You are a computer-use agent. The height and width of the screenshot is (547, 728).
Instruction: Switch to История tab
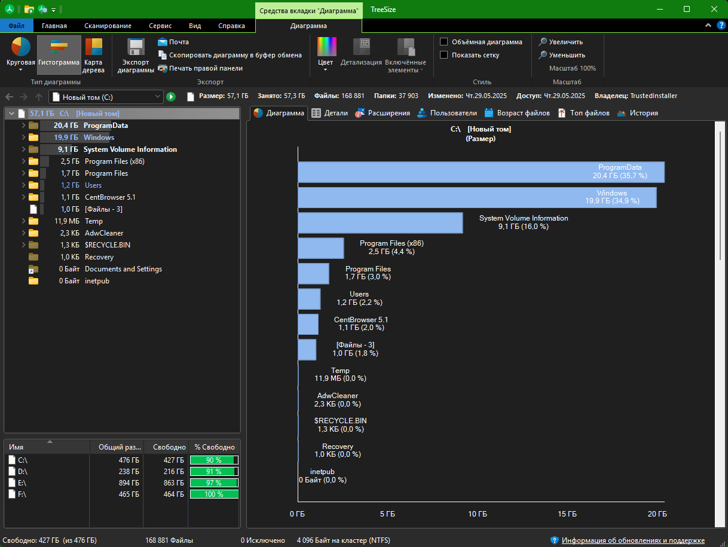638,113
